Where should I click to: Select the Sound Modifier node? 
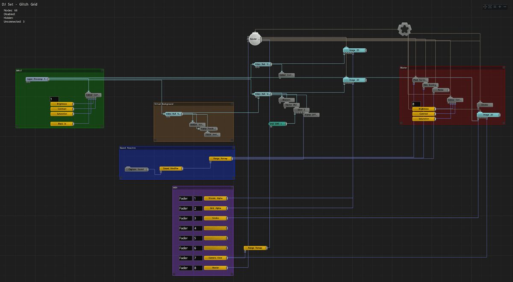171,169
